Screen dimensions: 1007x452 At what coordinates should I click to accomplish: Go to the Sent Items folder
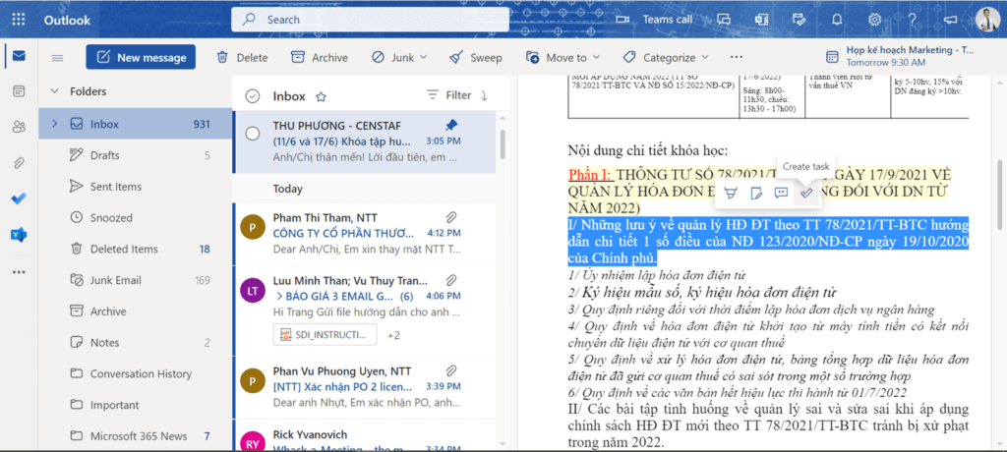coord(115,187)
